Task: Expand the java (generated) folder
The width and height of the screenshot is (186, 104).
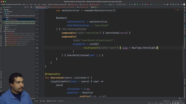Action: (x=4, y=25)
